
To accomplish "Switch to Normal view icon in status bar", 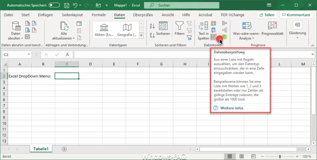I will tap(230, 156).
